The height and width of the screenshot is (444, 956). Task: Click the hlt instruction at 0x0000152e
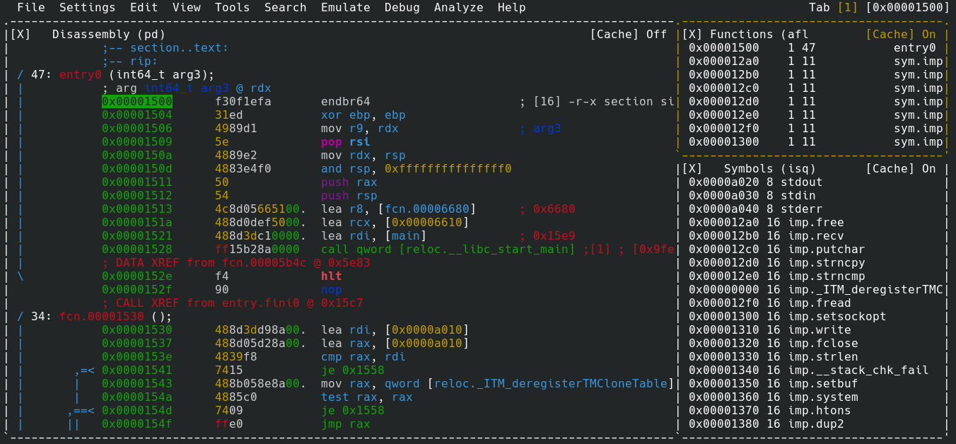(331, 276)
